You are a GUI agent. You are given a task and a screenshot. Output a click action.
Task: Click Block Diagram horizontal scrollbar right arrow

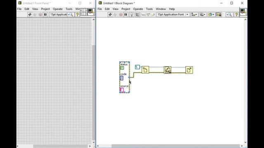[242, 146]
